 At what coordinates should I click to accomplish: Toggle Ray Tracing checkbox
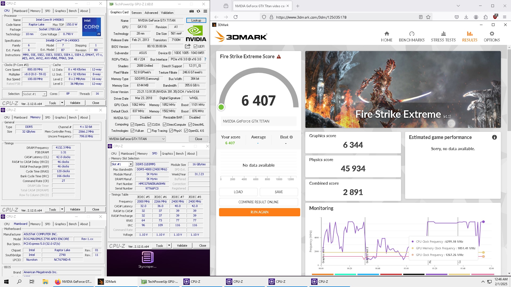tap(149, 131)
